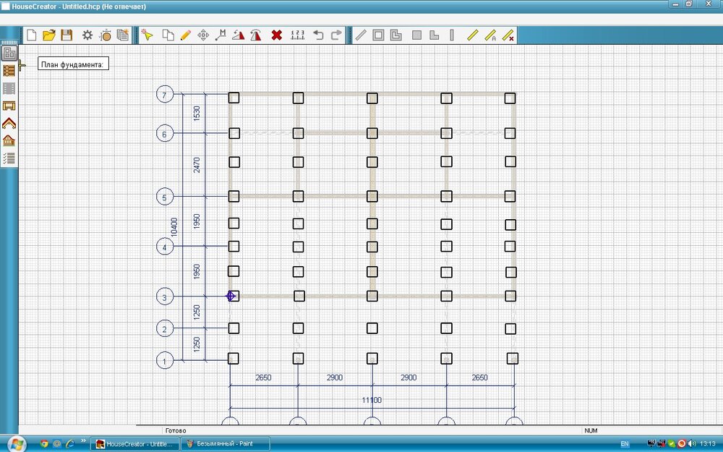Click axis marker circle 7

[165, 95]
